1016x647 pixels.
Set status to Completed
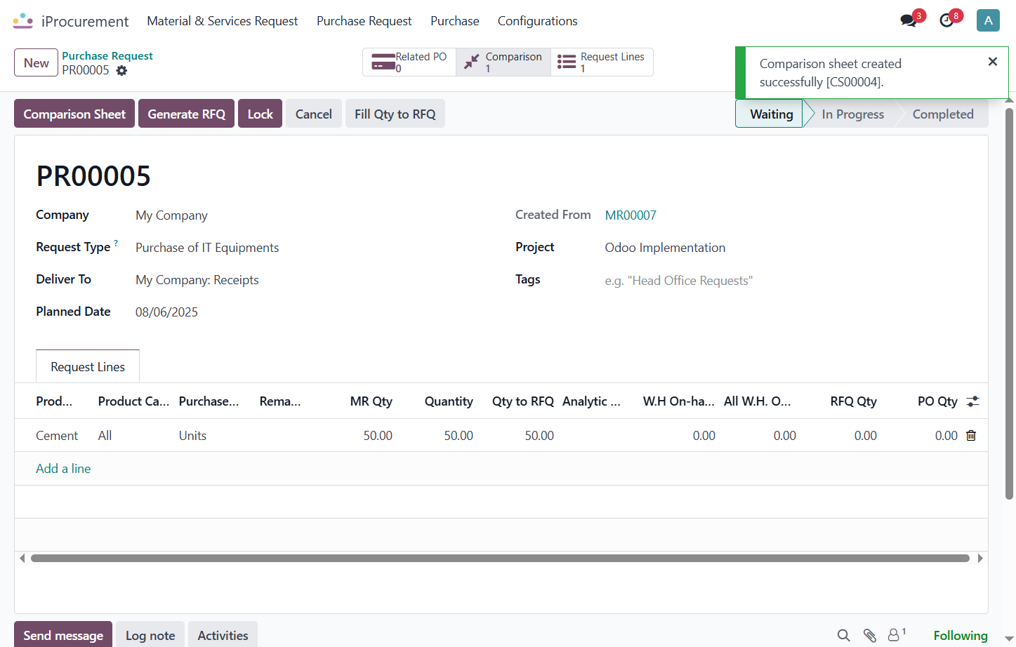943,114
